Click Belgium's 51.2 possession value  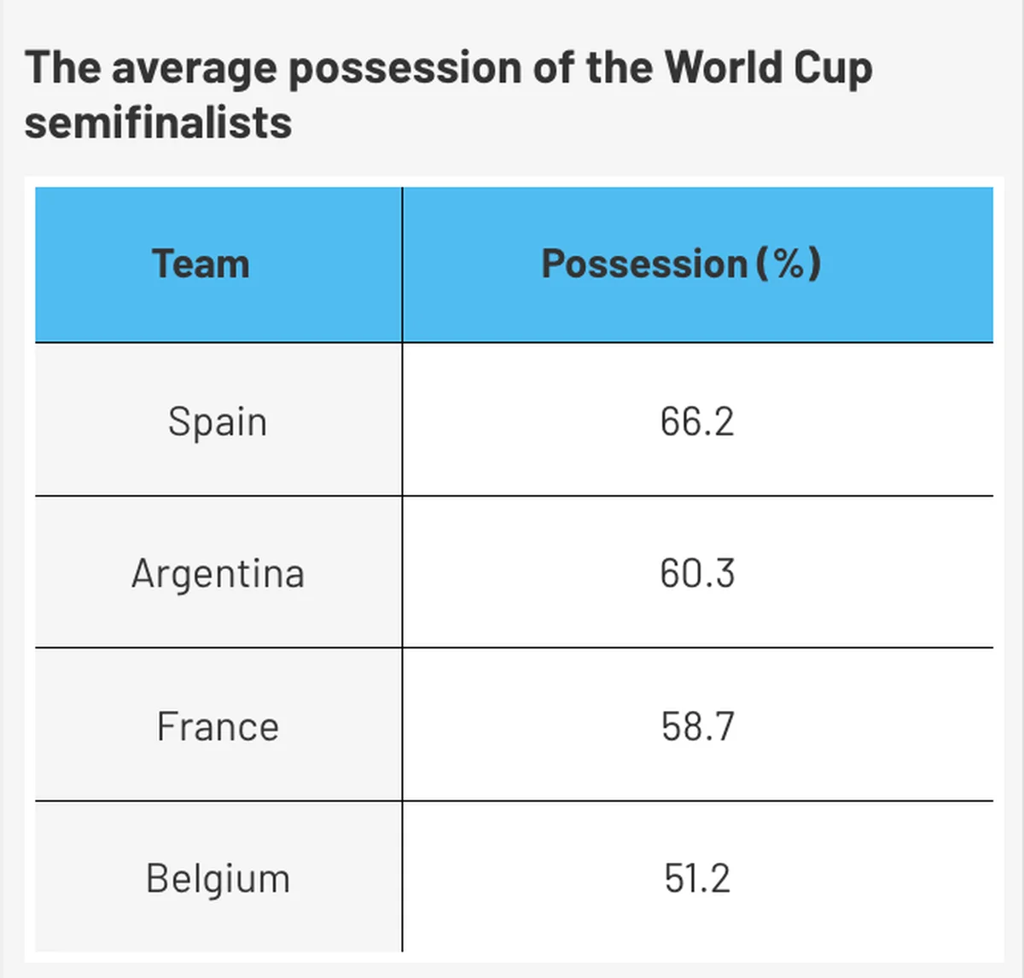[697, 878]
